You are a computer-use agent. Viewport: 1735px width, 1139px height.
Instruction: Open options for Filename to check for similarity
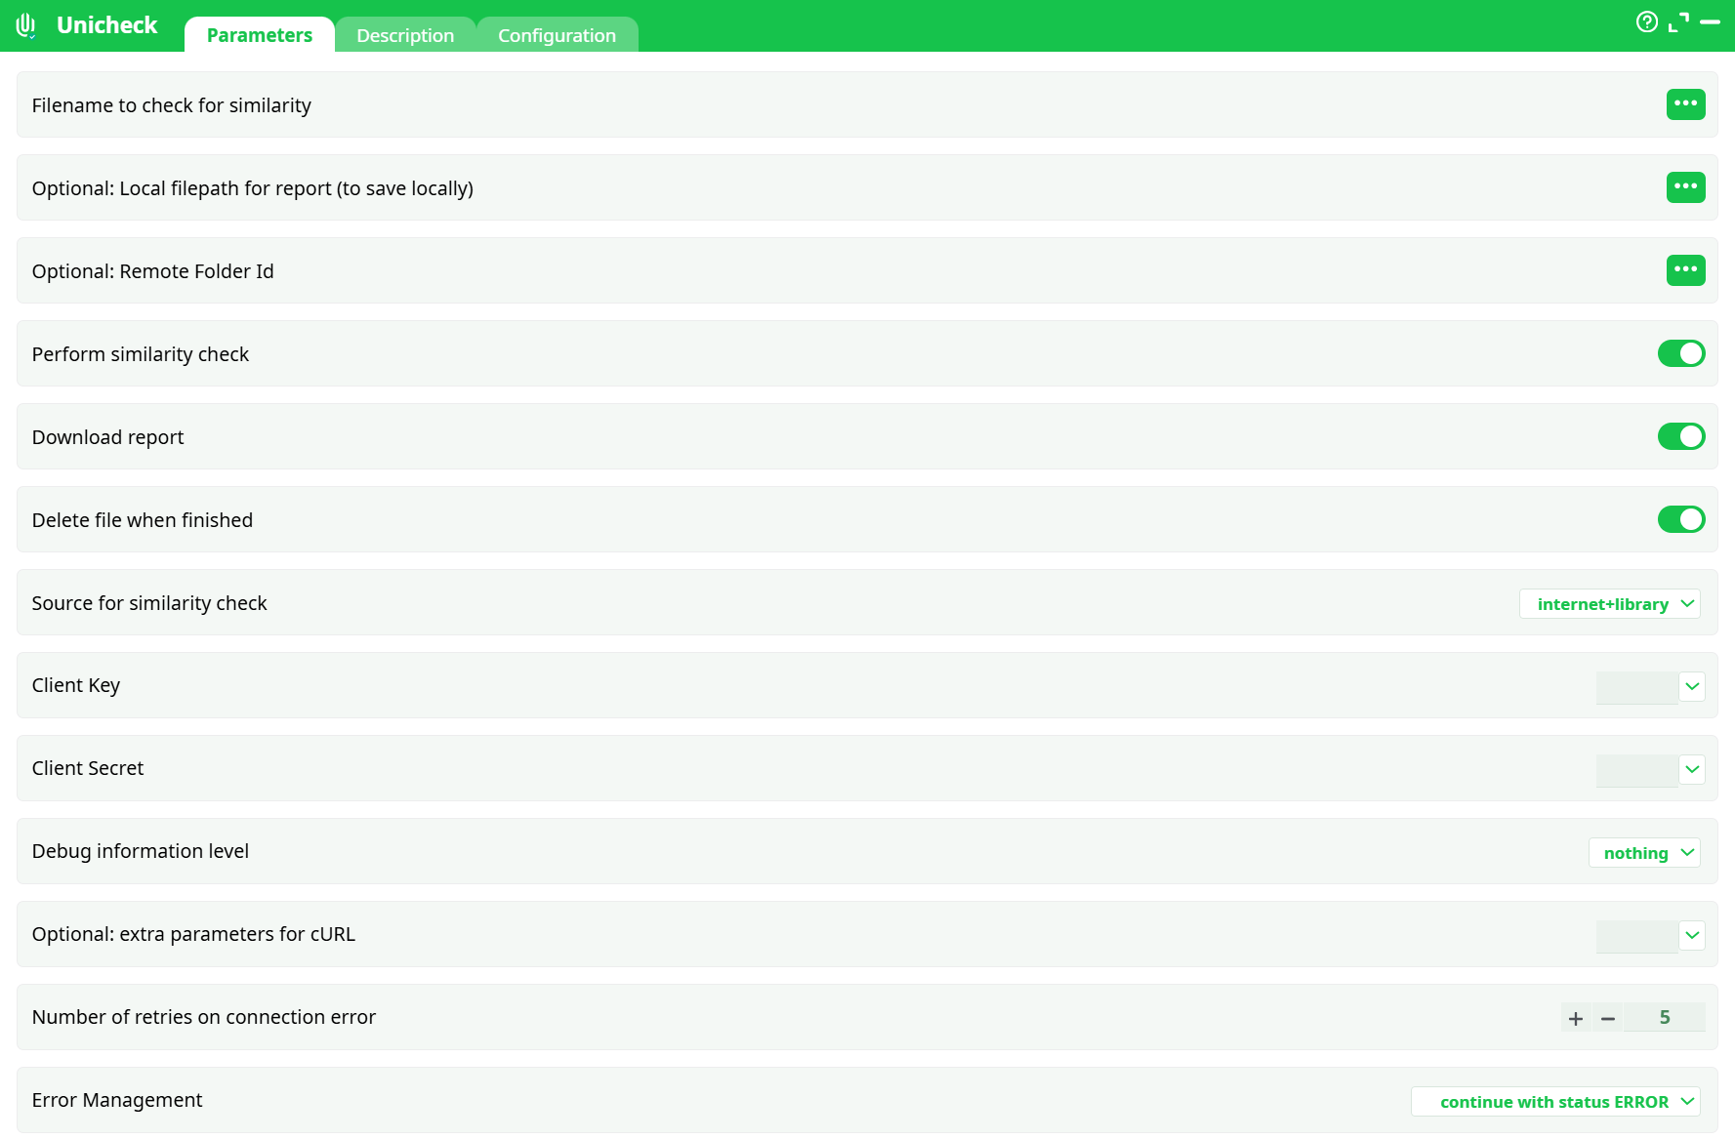(x=1685, y=104)
